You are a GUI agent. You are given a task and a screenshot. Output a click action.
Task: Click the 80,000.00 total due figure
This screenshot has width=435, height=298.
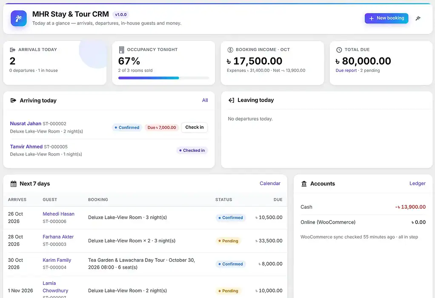(363, 61)
